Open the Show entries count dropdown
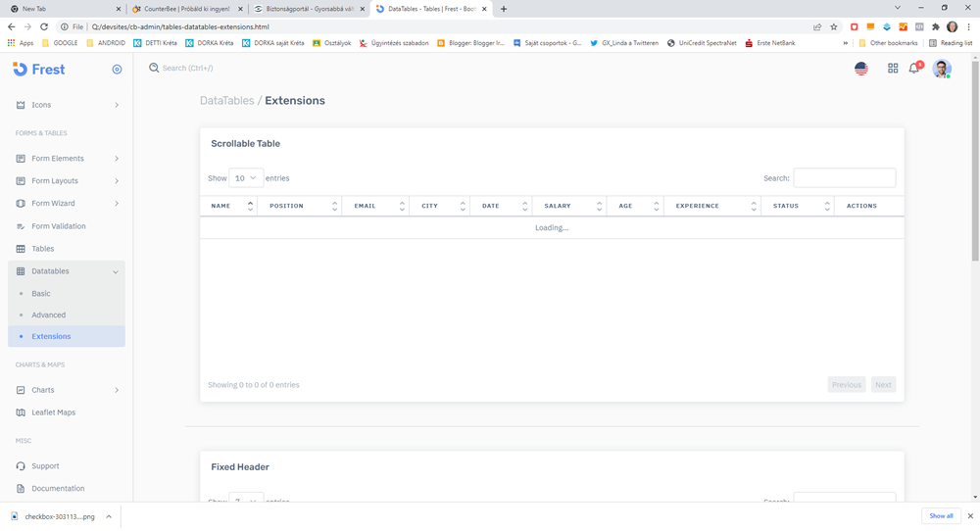Viewport: 980px width, 531px height. (246, 178)
